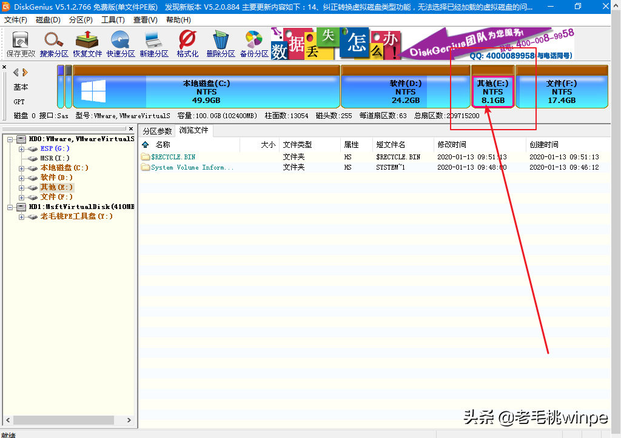Click the back arrow above 基本 sidebar

pyautogui.click(x=15, y=73)
